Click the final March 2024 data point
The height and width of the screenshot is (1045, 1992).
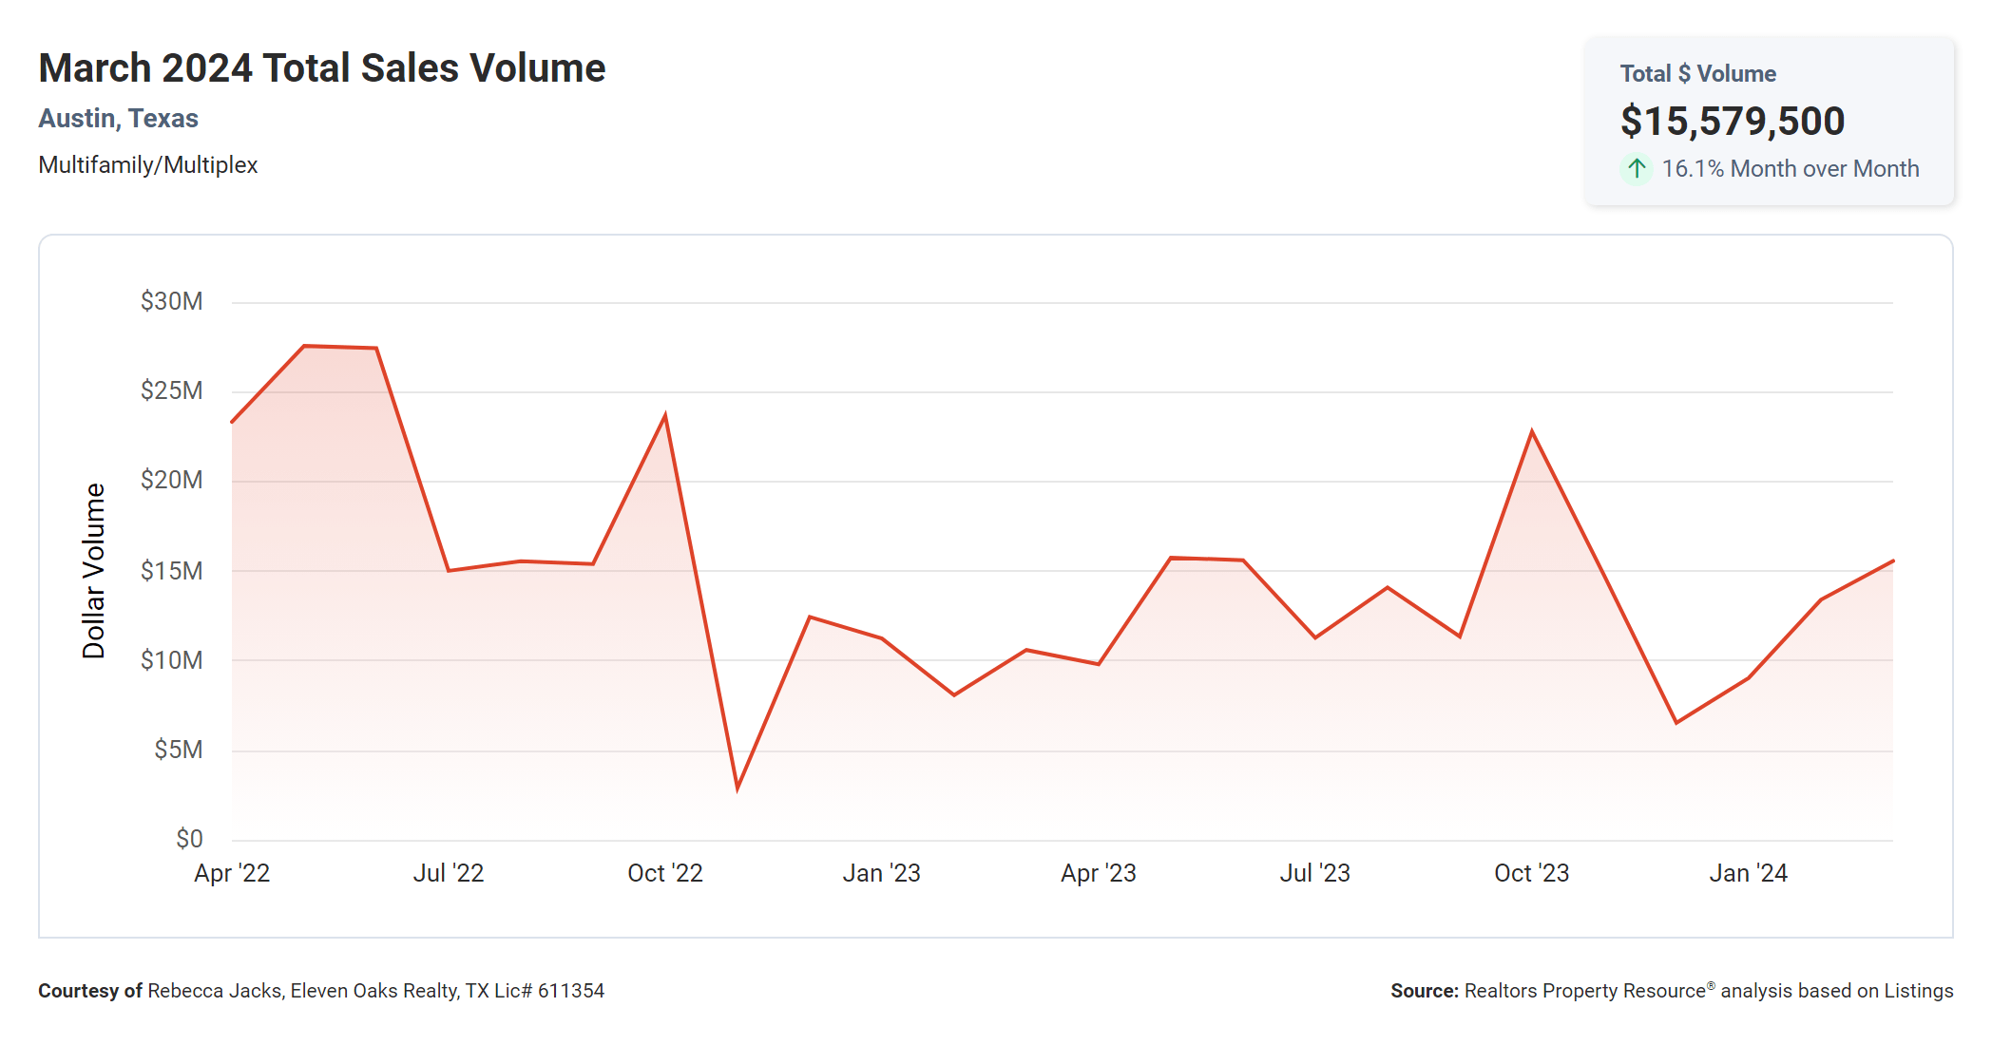[x=1892, y=561]
